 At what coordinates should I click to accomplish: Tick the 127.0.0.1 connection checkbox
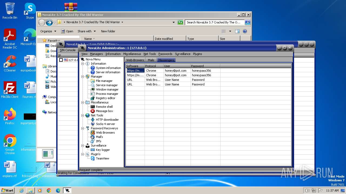[x=61, y=60]
